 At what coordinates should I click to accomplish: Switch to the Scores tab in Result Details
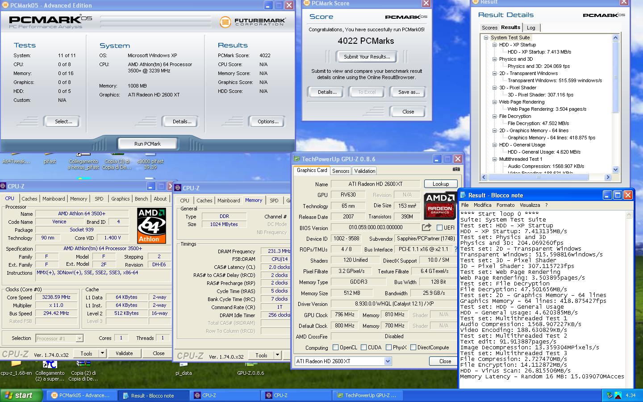point(489,28)
